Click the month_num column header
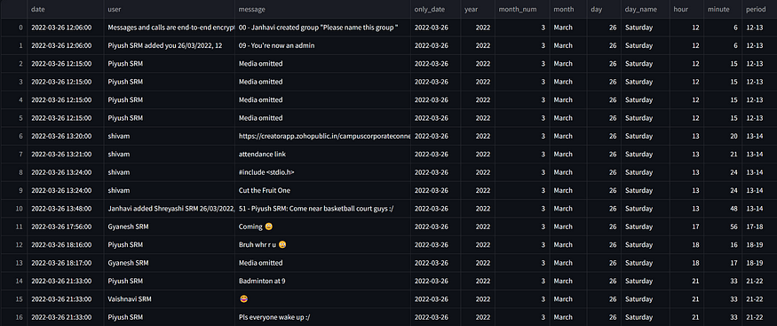The height and width of the screenshot is (326, 777). point(522,10)
